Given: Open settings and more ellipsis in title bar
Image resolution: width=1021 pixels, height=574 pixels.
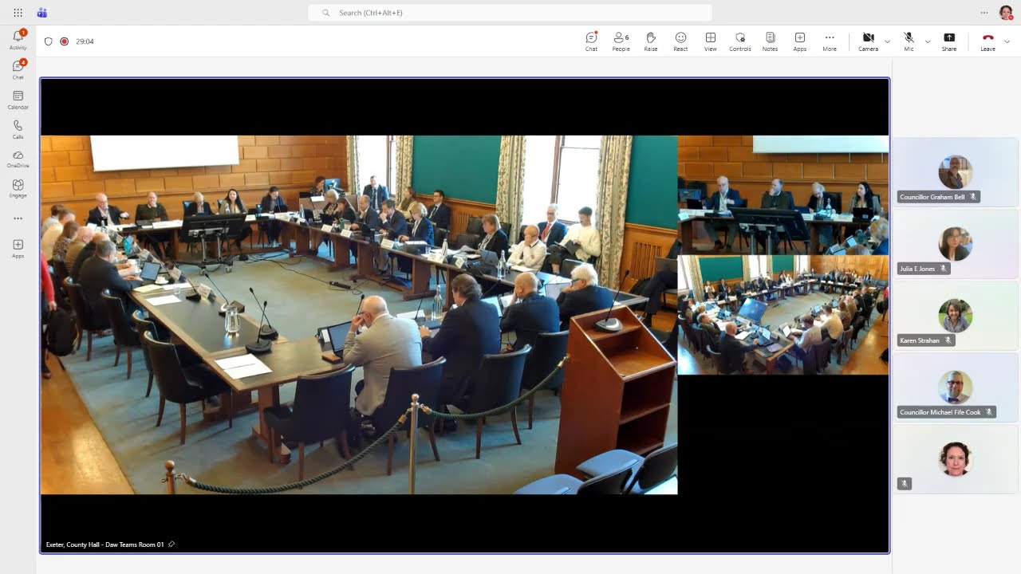Looking at the screenshot, I should pos(984,13).
